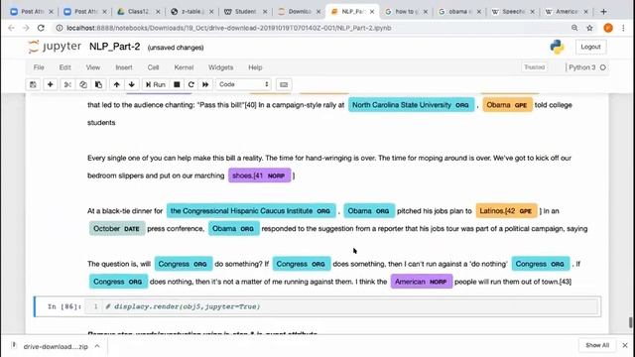
Task: Click the localhost address bar
Action: coord(229,28)
